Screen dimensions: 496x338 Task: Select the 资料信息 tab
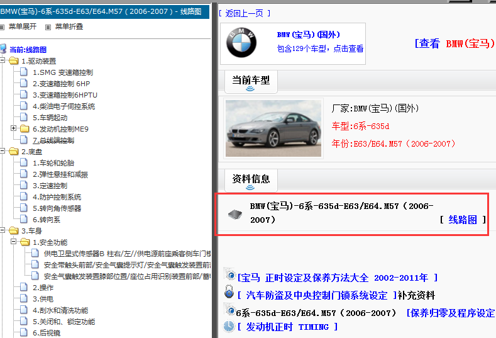click(x=251, y=181)
